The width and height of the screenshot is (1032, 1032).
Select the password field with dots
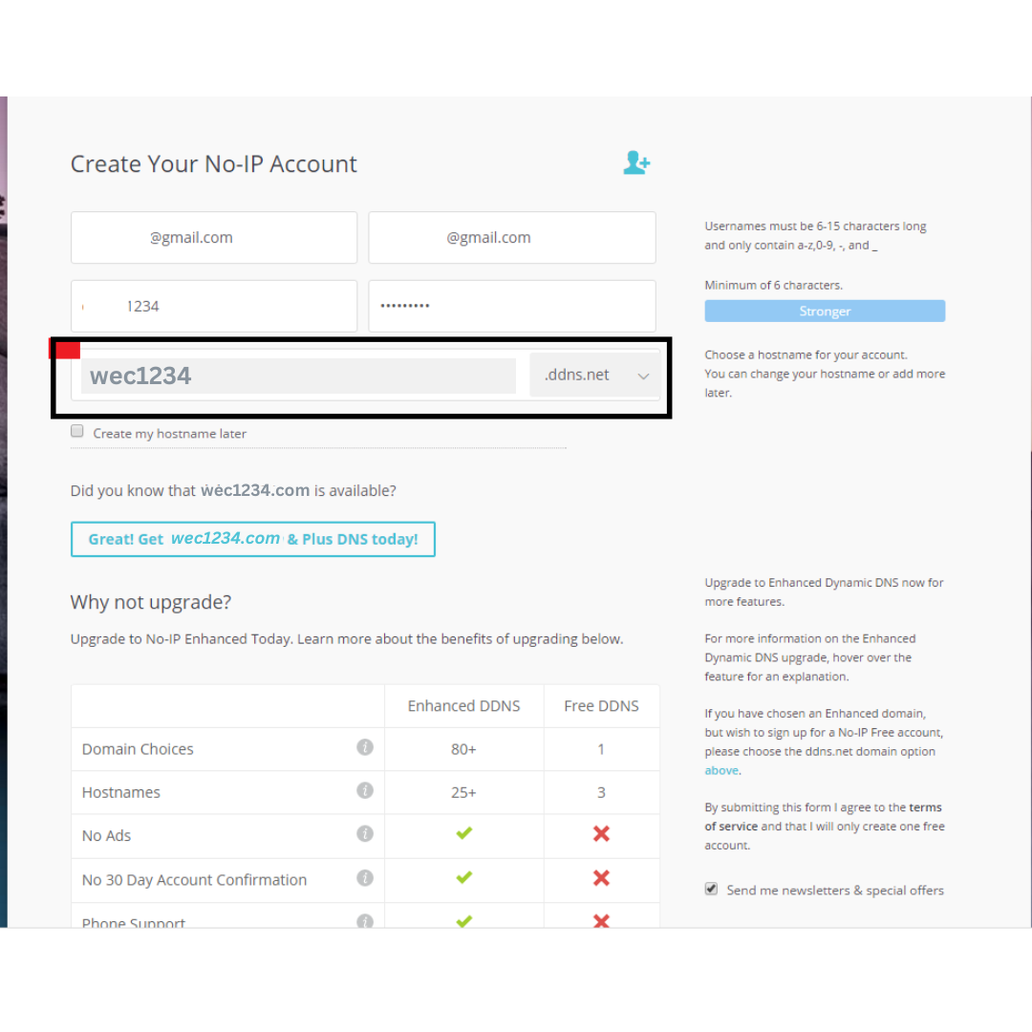pyautogui.click(x=512, y=306)
